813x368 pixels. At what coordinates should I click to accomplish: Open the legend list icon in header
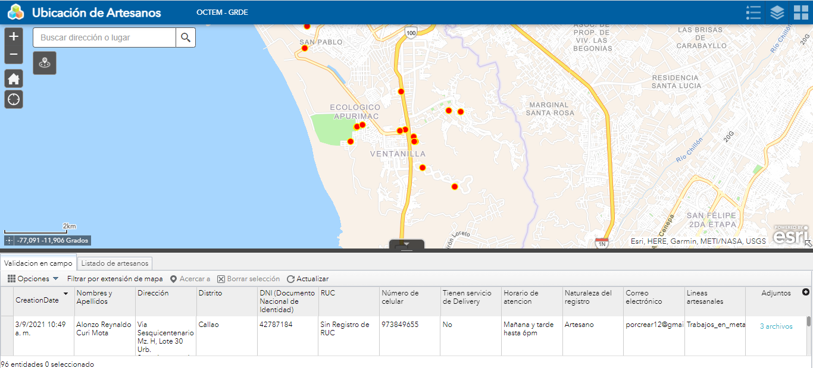(753, 12)
